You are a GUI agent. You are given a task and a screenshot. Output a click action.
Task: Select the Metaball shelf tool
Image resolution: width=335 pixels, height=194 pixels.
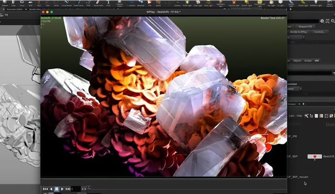(141, 3)
